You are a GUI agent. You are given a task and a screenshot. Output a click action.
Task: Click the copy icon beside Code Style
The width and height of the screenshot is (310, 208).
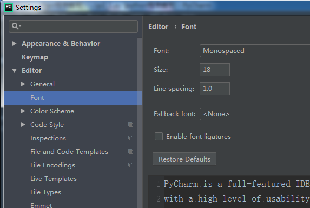(130, 125)
